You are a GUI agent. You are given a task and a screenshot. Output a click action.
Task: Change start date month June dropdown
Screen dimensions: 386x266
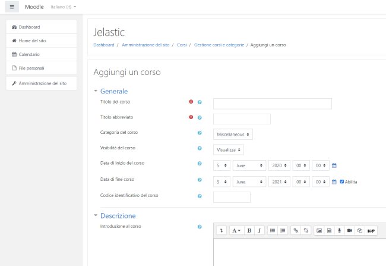point(249,165)
